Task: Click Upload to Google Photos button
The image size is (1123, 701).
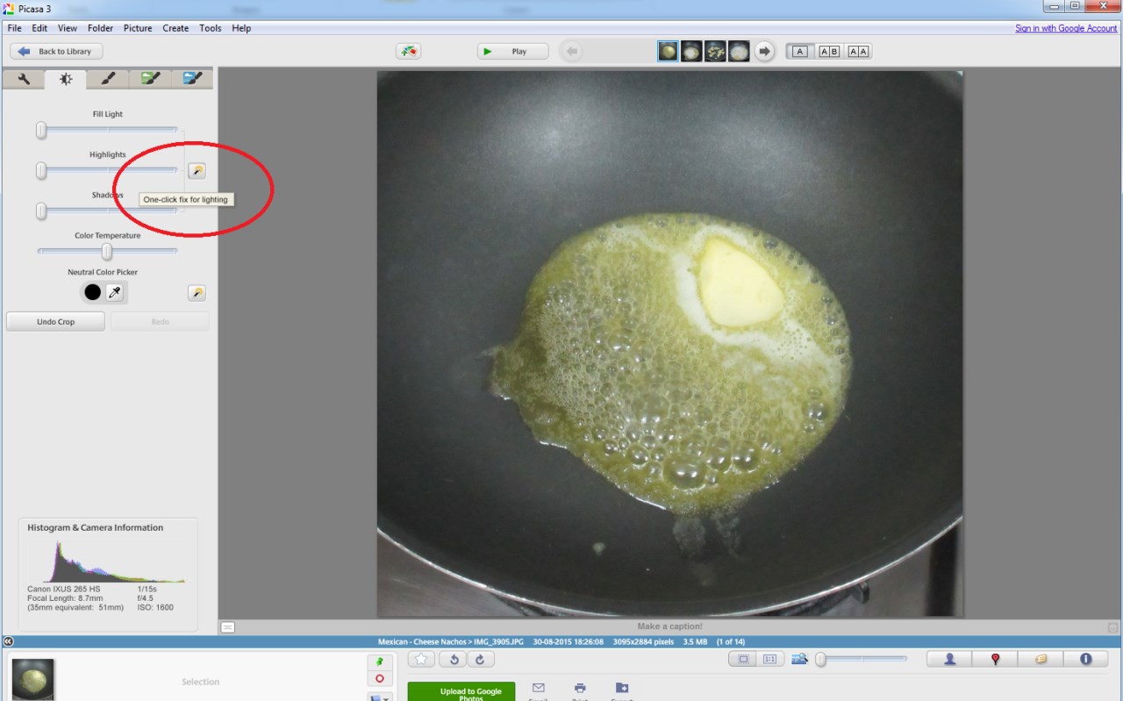Action: click(461, 691)
